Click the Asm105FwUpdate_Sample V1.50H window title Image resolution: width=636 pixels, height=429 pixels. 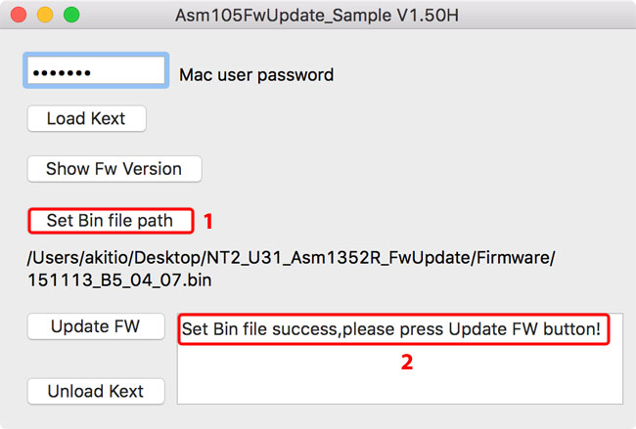(x=318, y=17)
